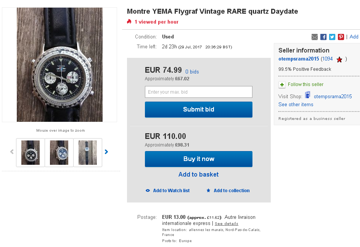Share listing on Facebook

click(x=323, y=37)
